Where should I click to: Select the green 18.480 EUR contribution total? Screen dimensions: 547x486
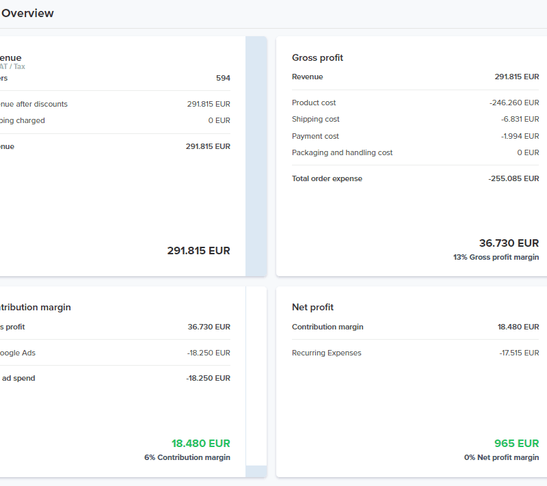[200, 444]
